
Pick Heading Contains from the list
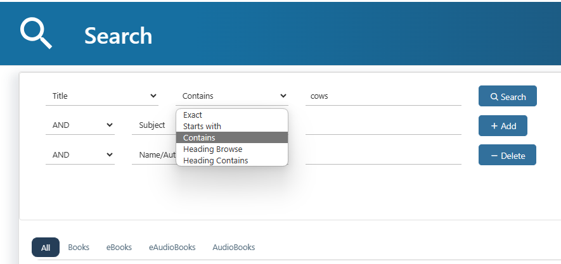pos(232,160)
